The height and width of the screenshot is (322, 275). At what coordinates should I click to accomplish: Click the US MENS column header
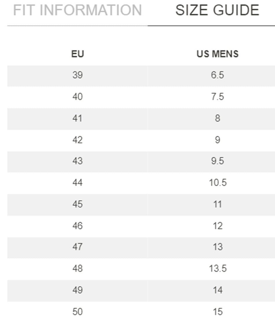(217, 54)
